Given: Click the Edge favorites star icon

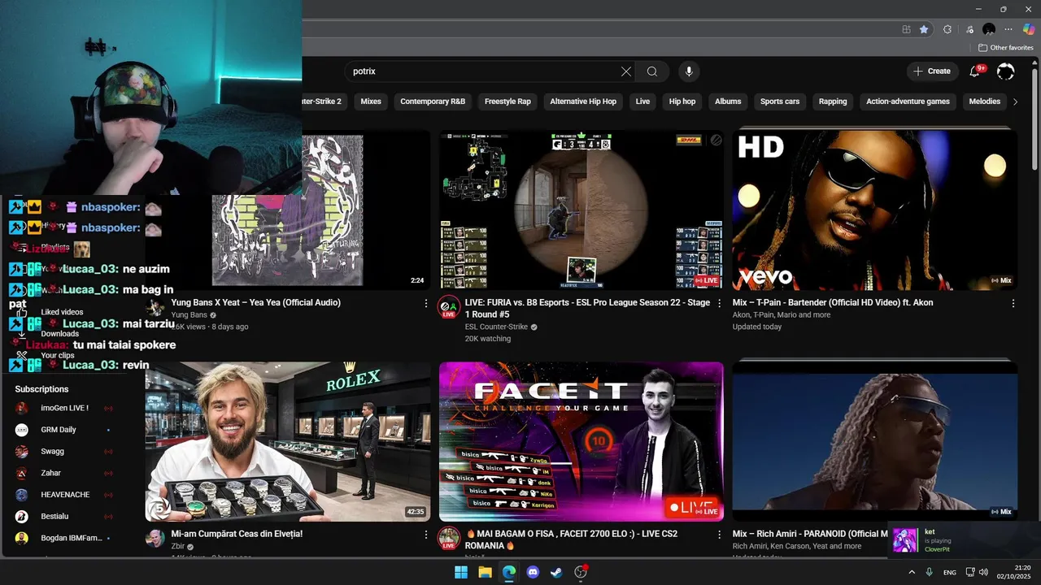Looking at the screenshot, I should 924,29.
